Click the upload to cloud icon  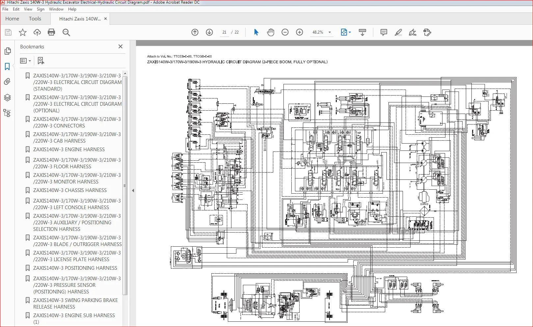(x=37, y=32)
